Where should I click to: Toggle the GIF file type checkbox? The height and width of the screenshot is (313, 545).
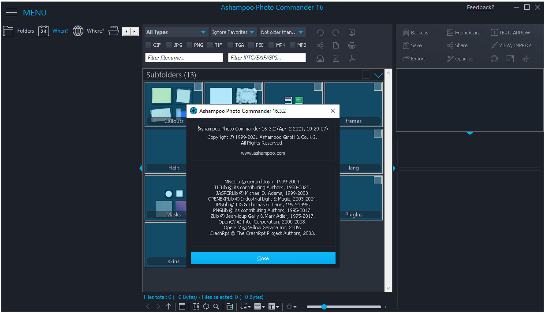(148, 45)
